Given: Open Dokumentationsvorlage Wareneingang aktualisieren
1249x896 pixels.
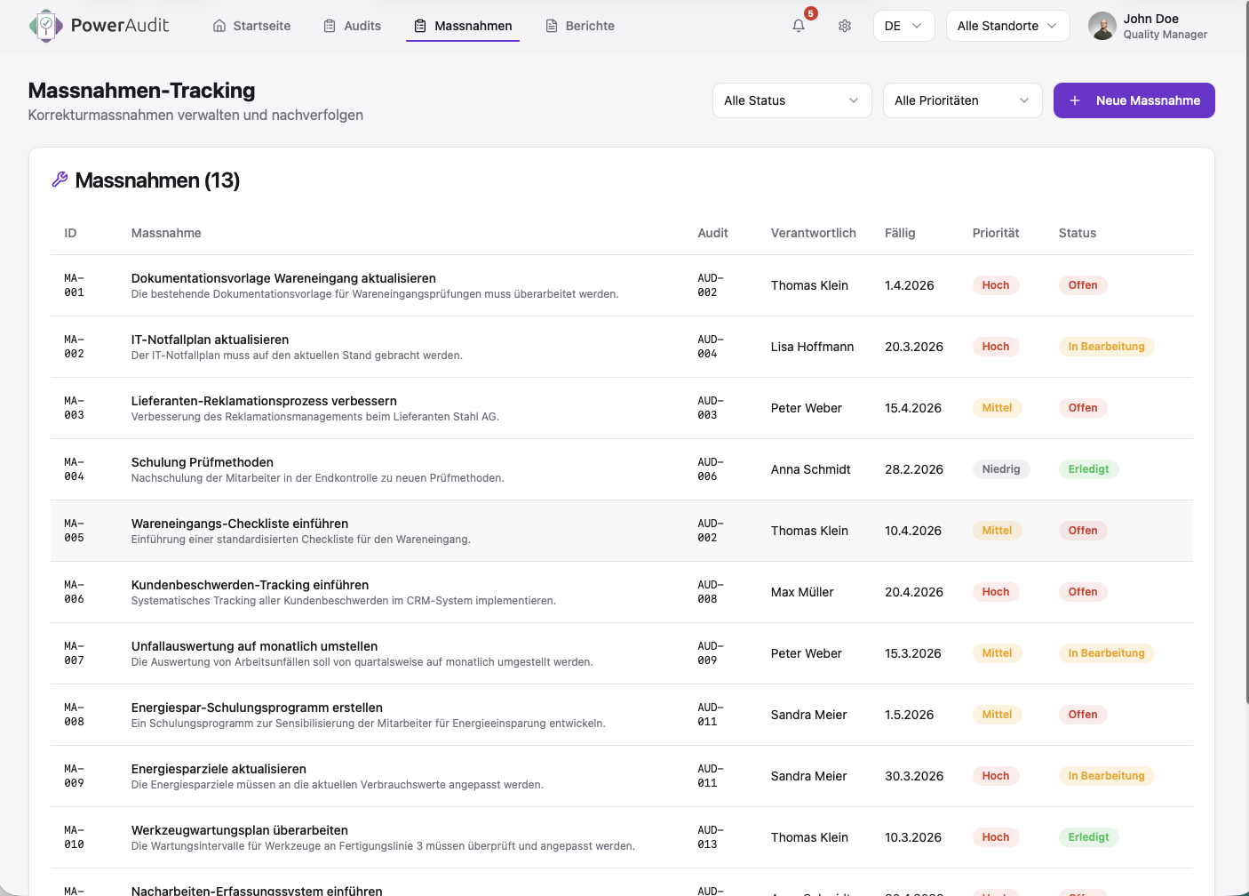Looking at the screenshot, I should point(283,278).
